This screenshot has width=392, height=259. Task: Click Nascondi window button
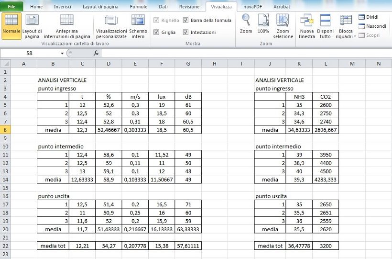point(372,26)
